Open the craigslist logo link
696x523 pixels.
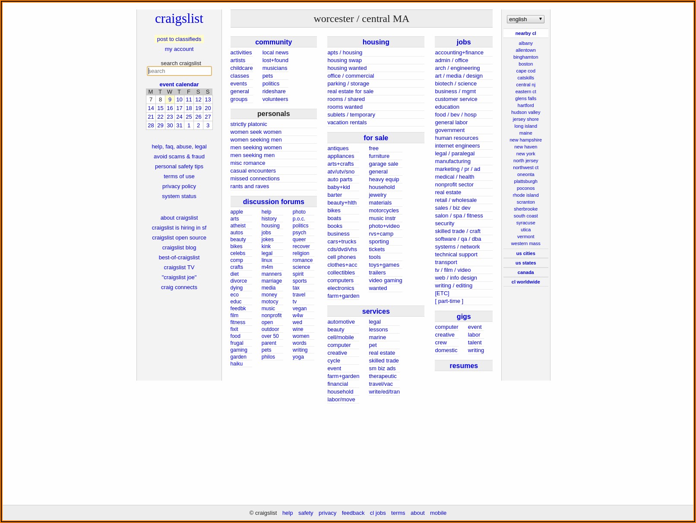pos(179,19)
